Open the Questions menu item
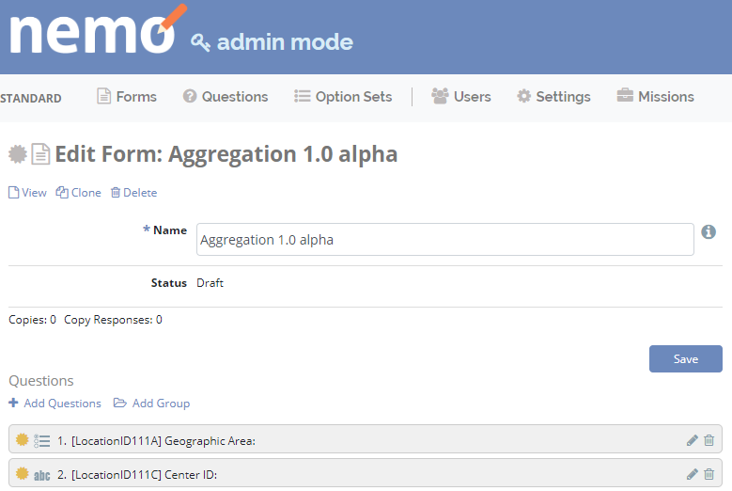This screenshot has height=491, width=732. pyautogui.click(x=226, y=97)
